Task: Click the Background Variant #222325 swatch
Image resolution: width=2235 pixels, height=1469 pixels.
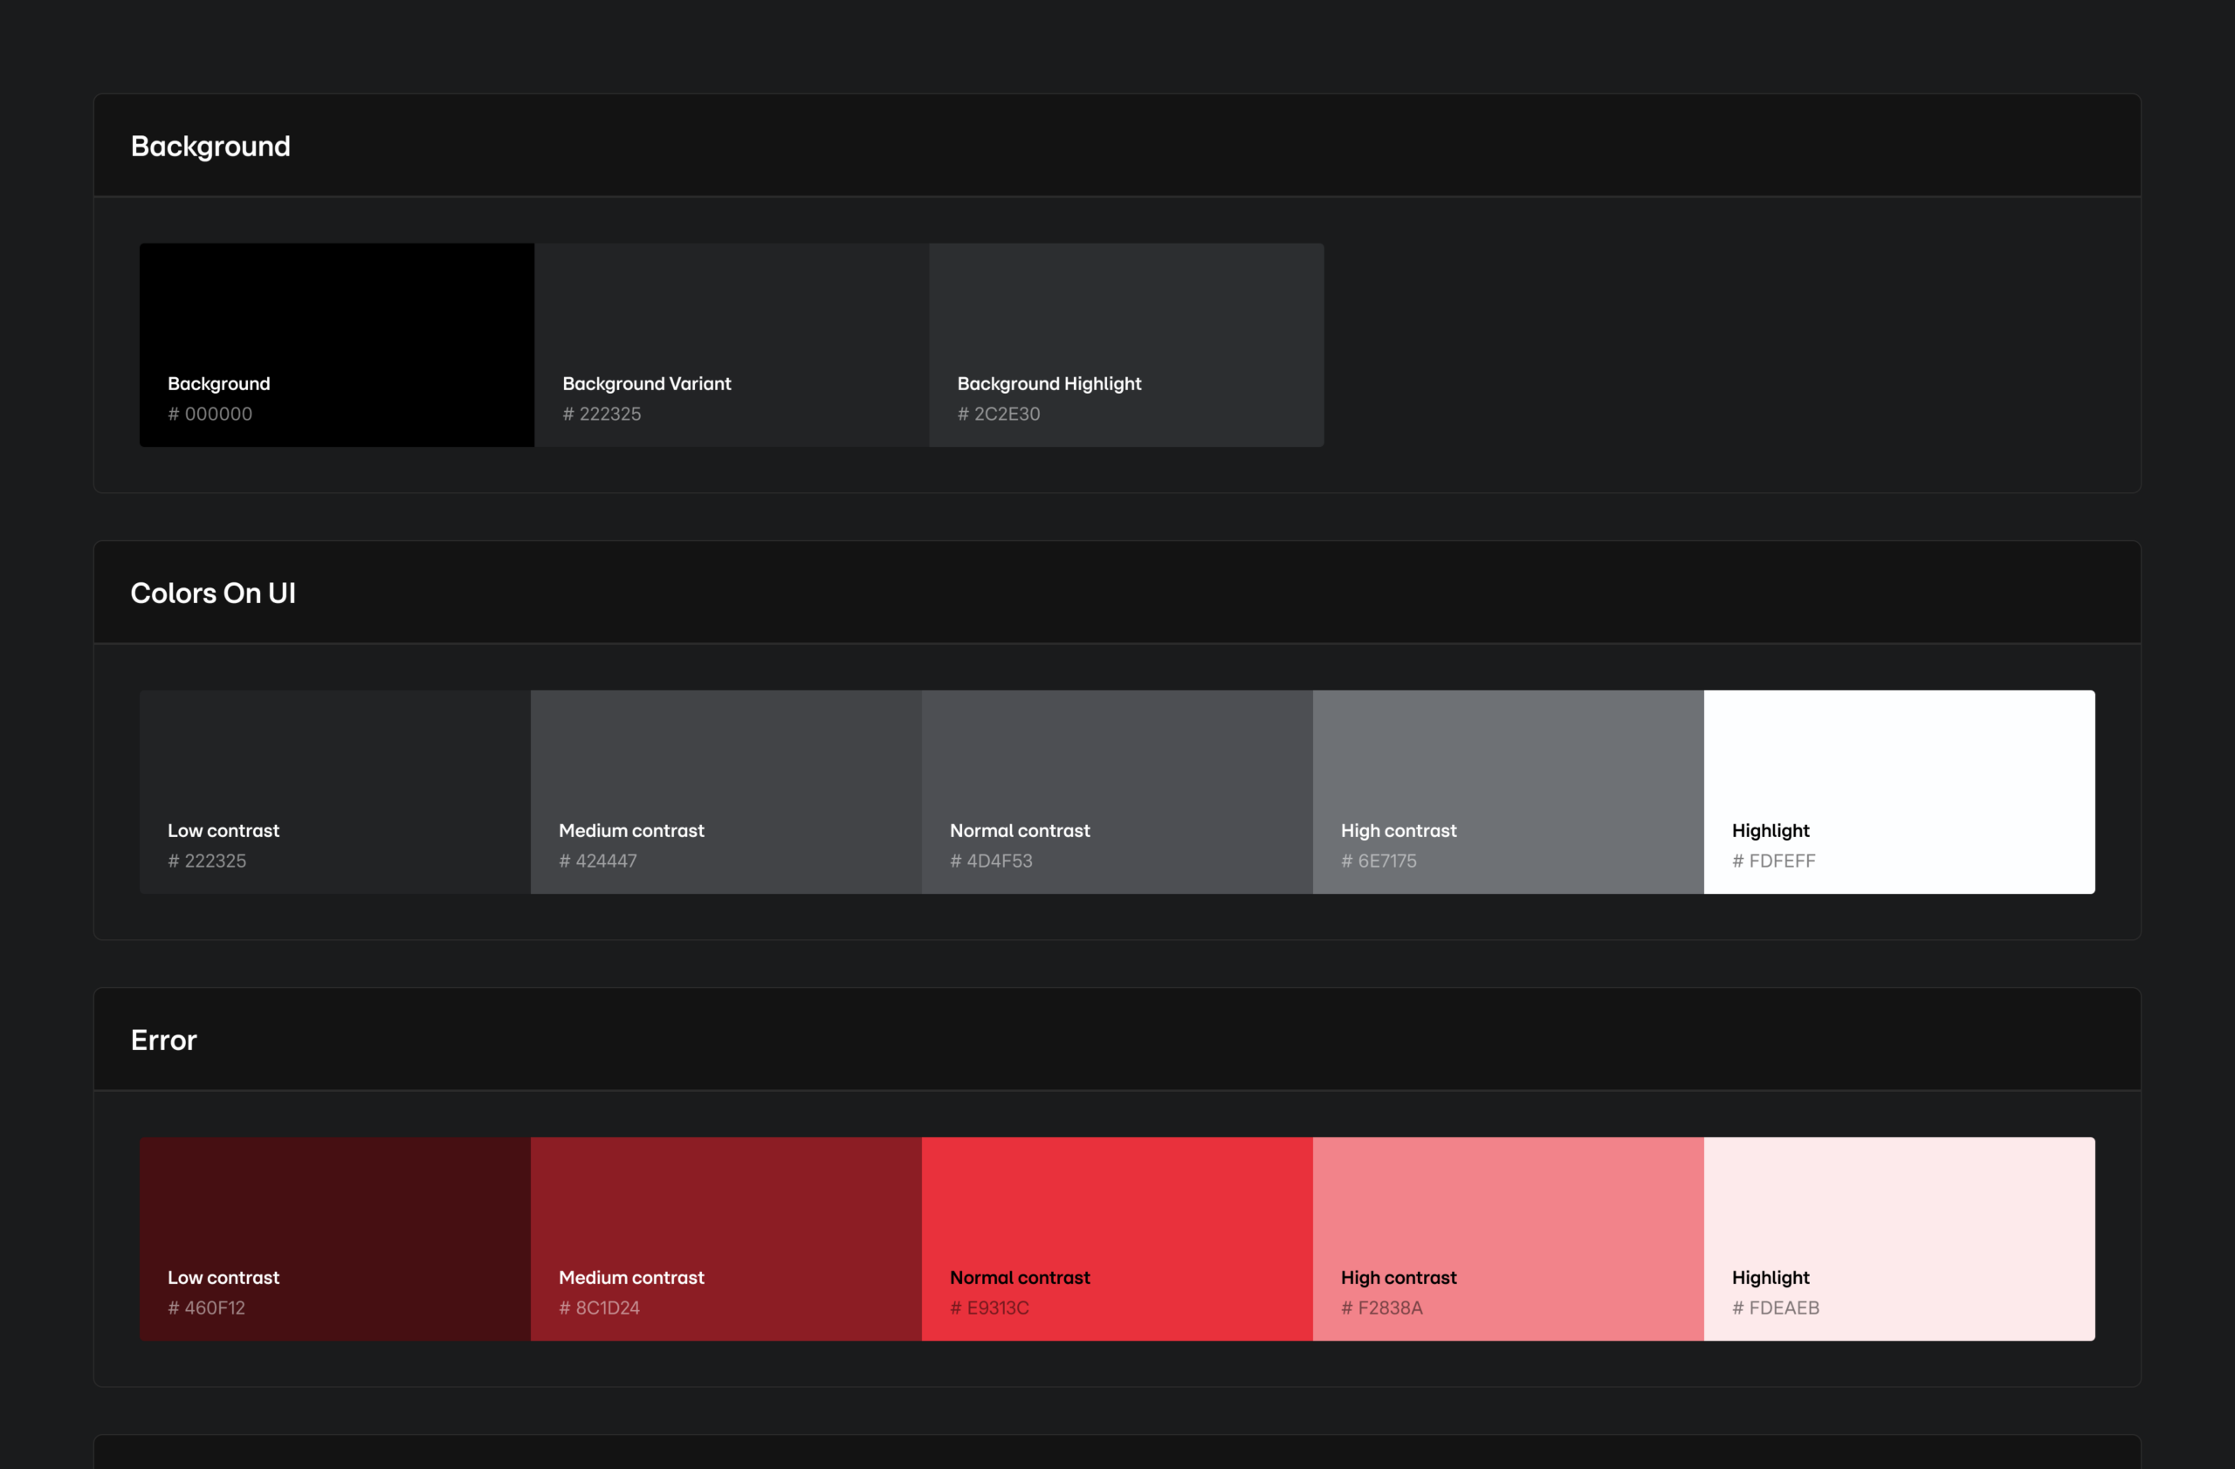Action: click(732, 345)
